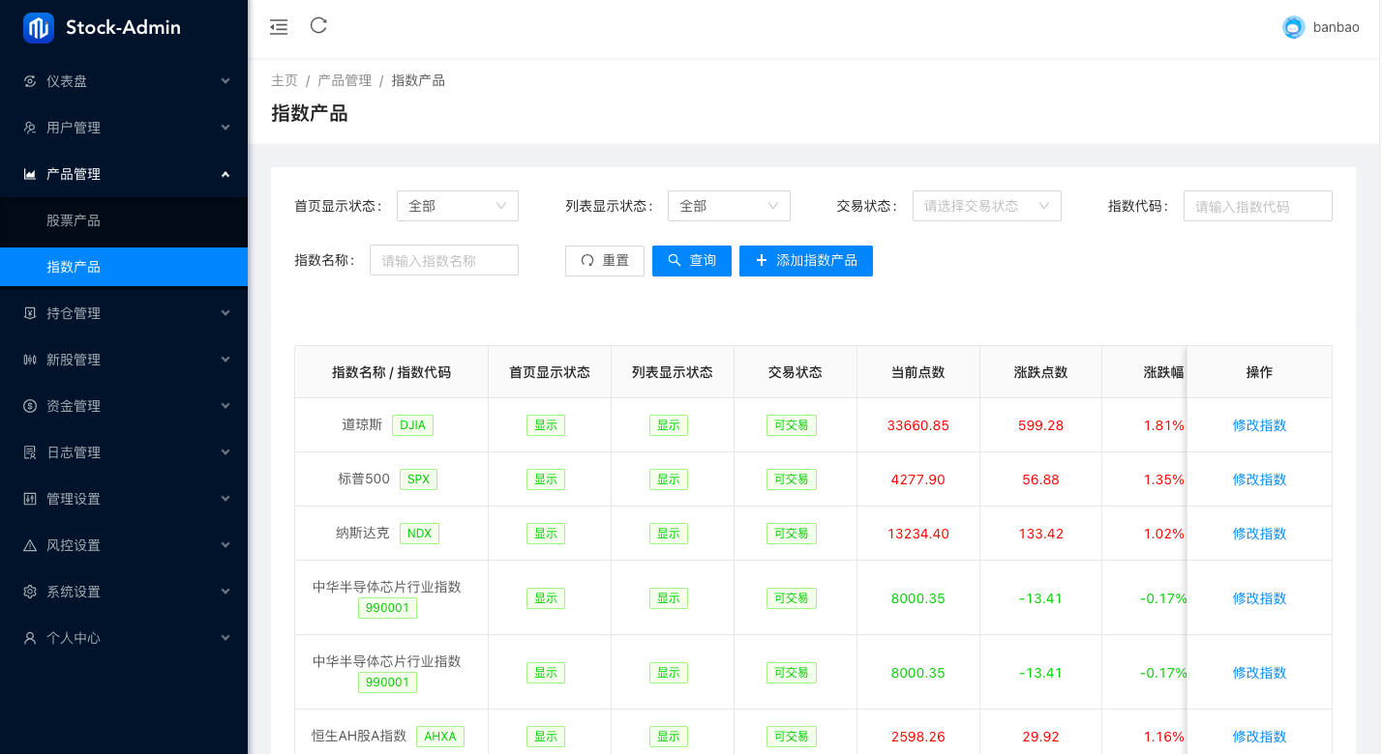Click the 查询 search button
The height and width of the screenshot is (754, 1382).
tap(691, 261)
